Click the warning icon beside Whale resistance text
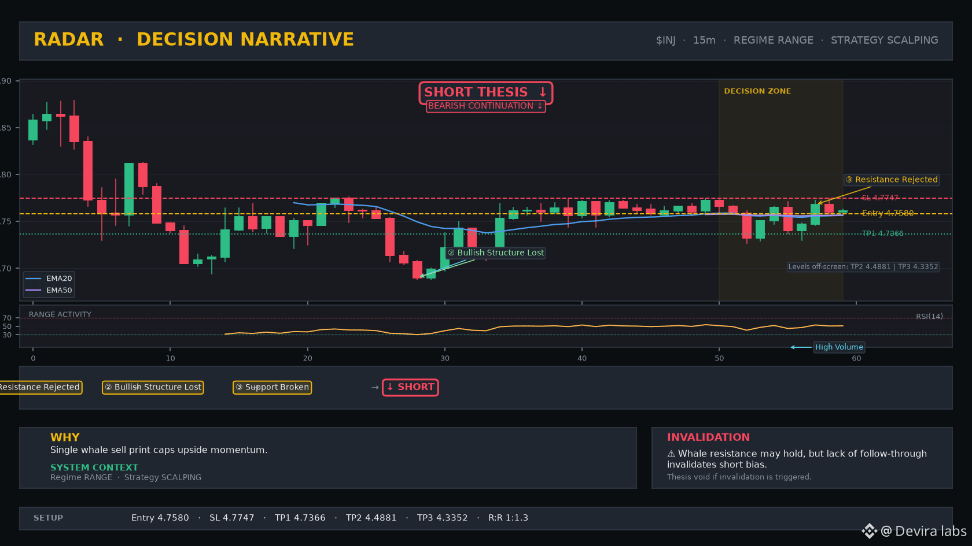 click(671, 454)
